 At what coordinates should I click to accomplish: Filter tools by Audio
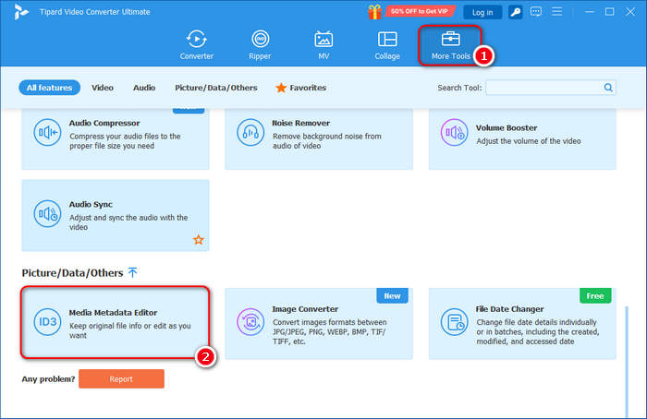pos(144,88)
